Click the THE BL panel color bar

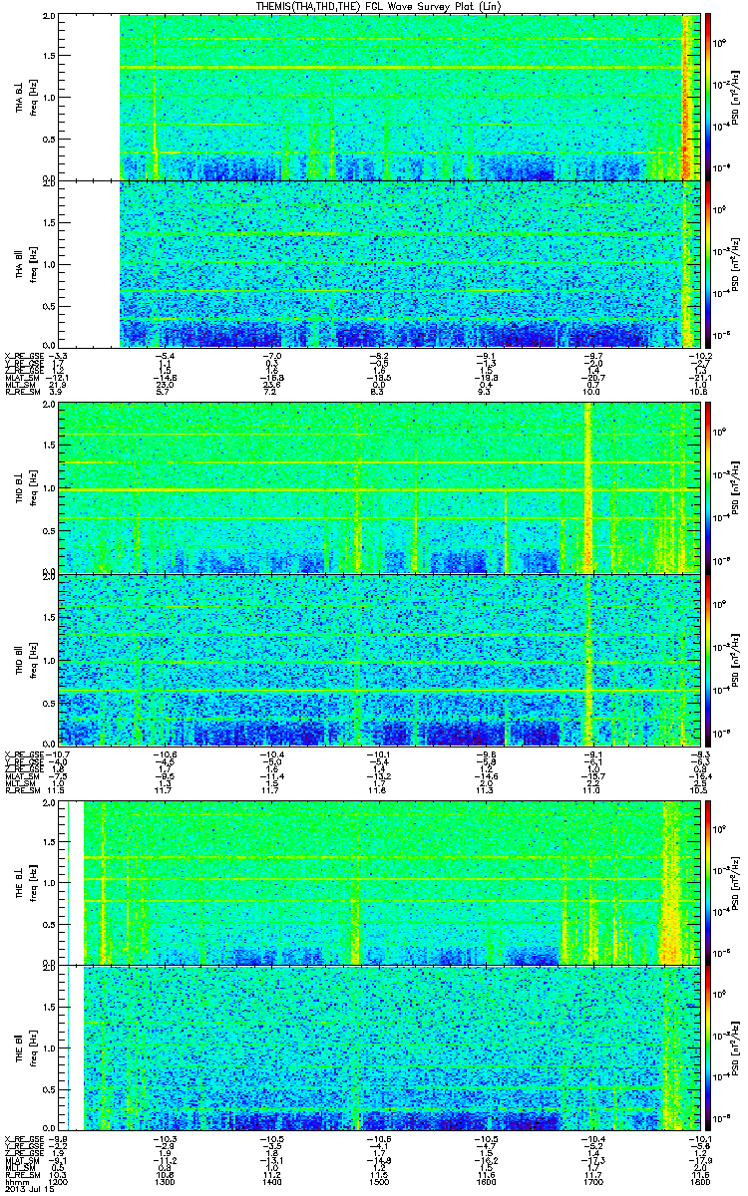click(x=707, y=882)
